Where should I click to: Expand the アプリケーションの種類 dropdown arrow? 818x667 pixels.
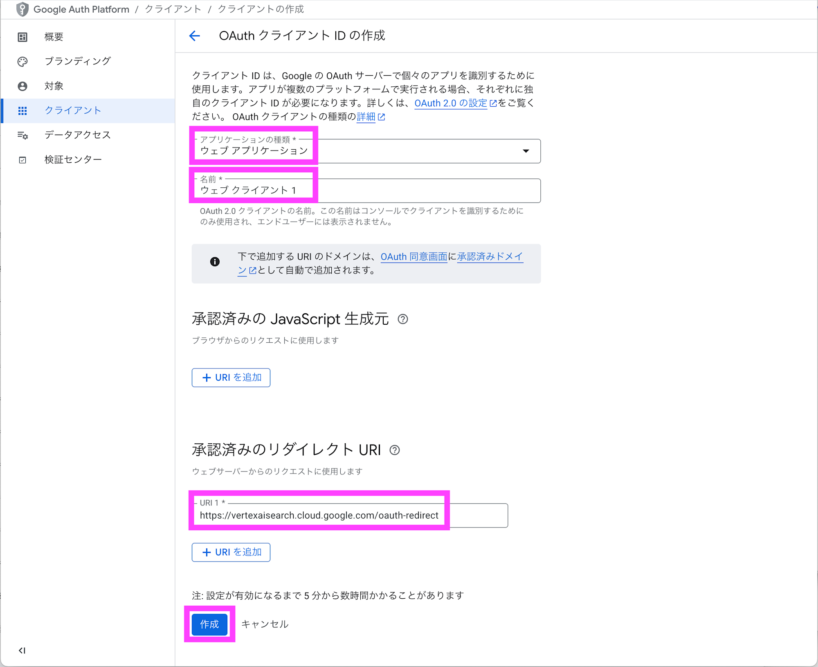526,151
